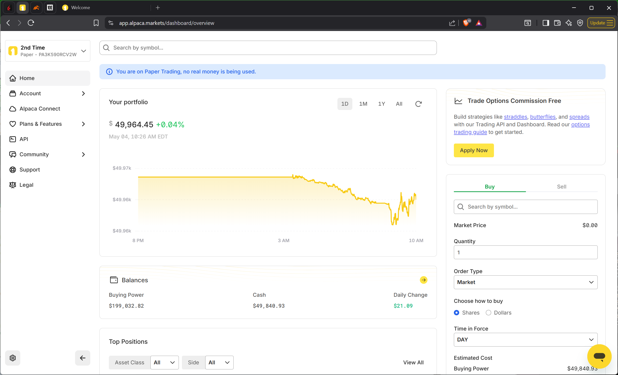Open Legal in the sidebar

pos(48,185)
